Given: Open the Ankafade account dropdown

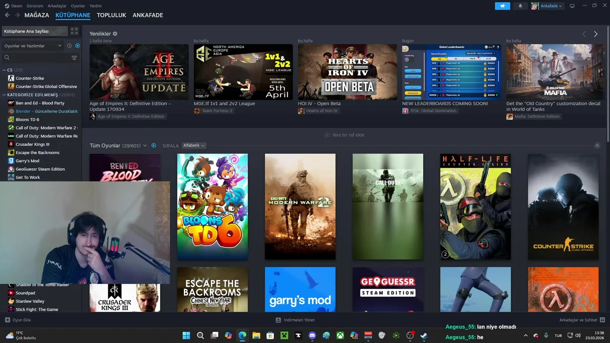Looking at the screenshot, I should click(x=547, y=6).
